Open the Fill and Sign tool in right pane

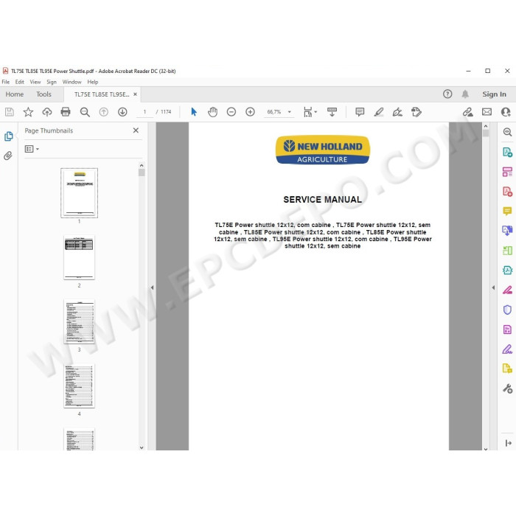507,349
